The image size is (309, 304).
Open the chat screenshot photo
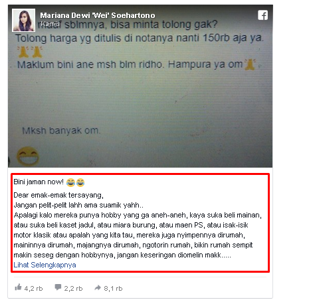click(140, 86)
